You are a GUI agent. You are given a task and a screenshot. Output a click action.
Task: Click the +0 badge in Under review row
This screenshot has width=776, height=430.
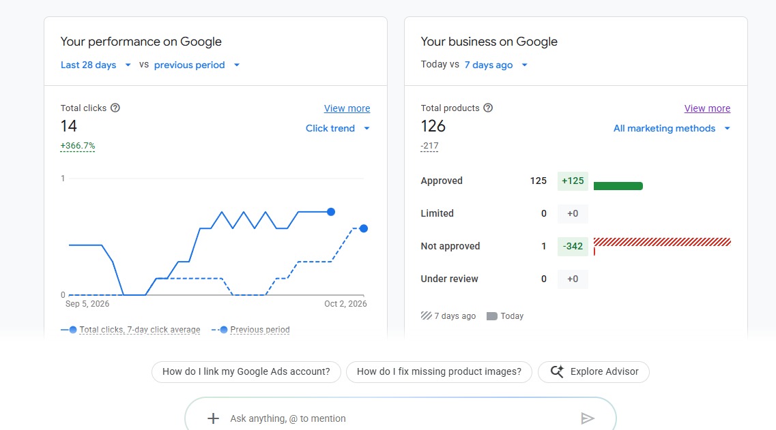pos(573,279)
